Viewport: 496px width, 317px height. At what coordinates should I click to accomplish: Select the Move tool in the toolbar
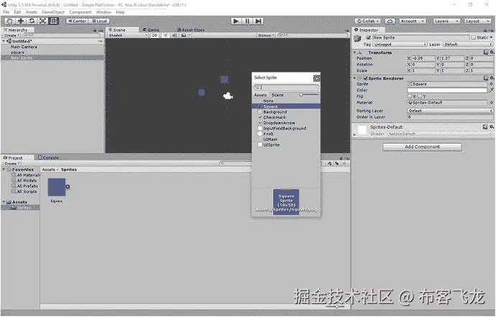point(21,21)
